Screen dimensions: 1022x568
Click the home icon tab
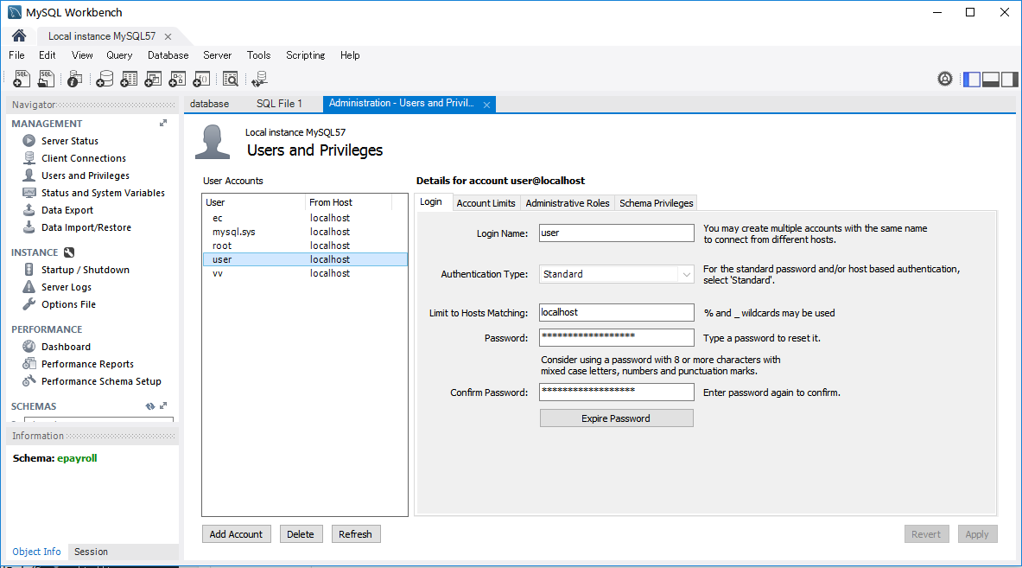pyautogui.click(x=19, y=35)
